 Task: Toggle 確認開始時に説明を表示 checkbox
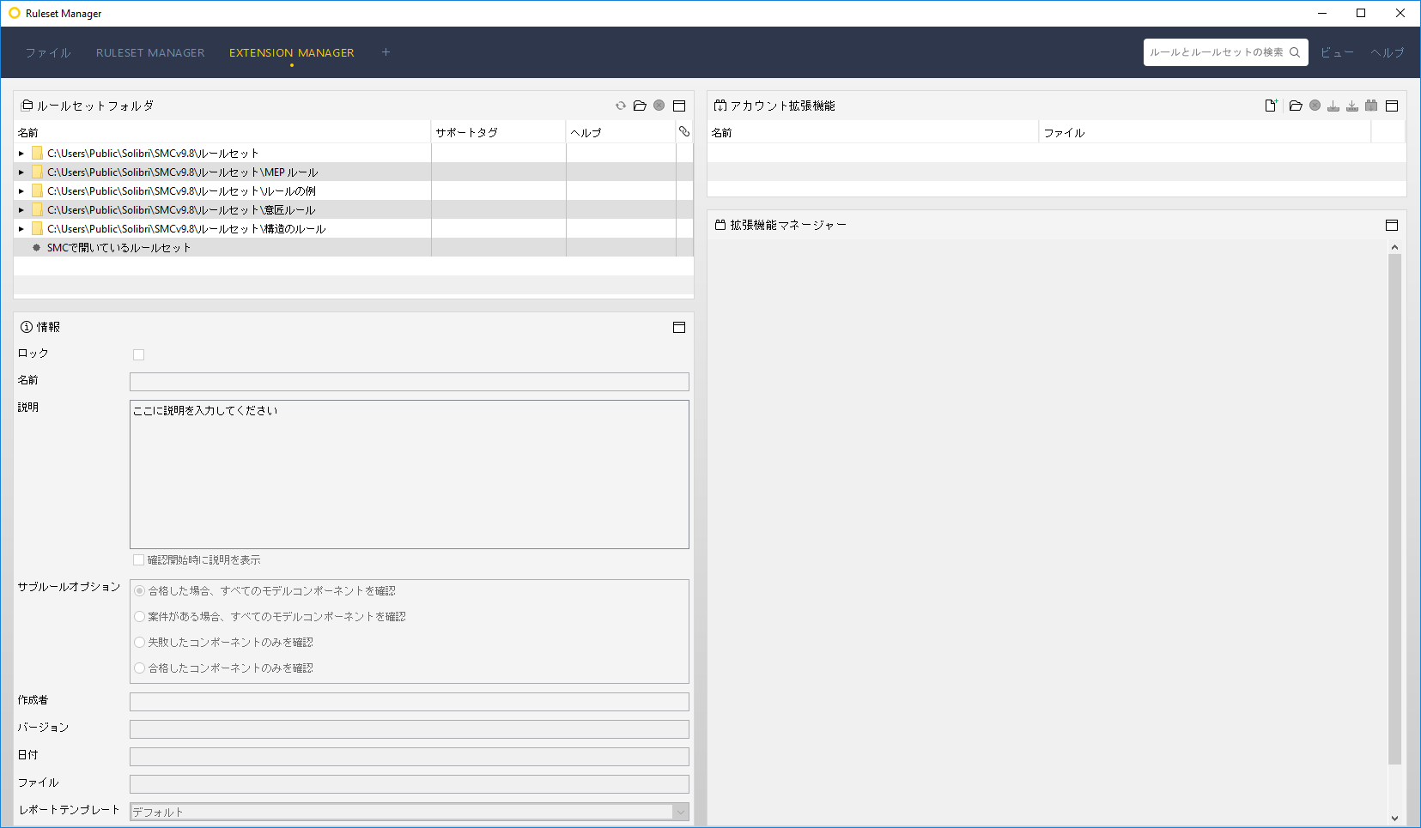(138, 559)
